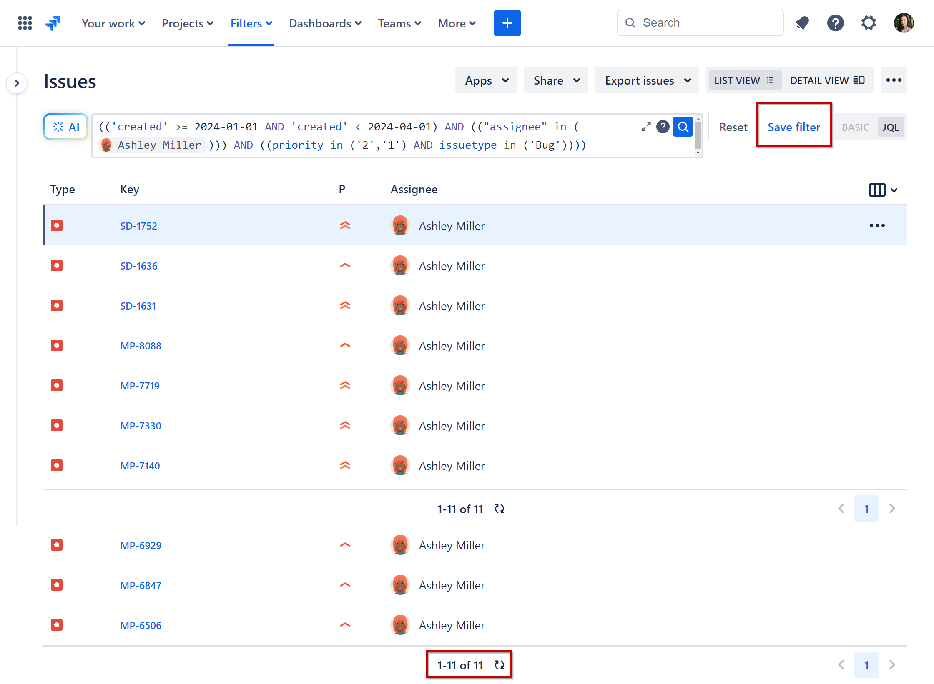Image resolution: width=934 pixels, height=684 pixels.
Task: Expand the JQL editor to fullscreen
Action: click(646, 127)
